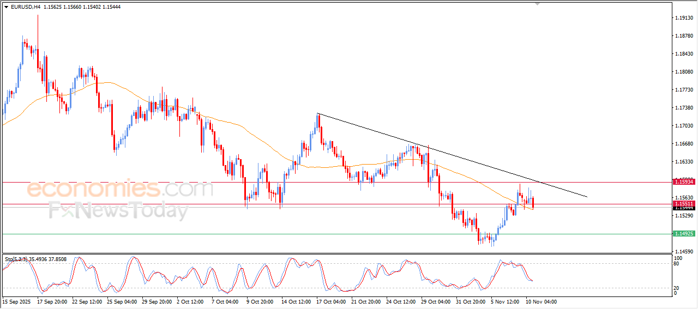Click the 17 Oct 04:00 time label
The image size is (698, 309).
pos(330,301)
